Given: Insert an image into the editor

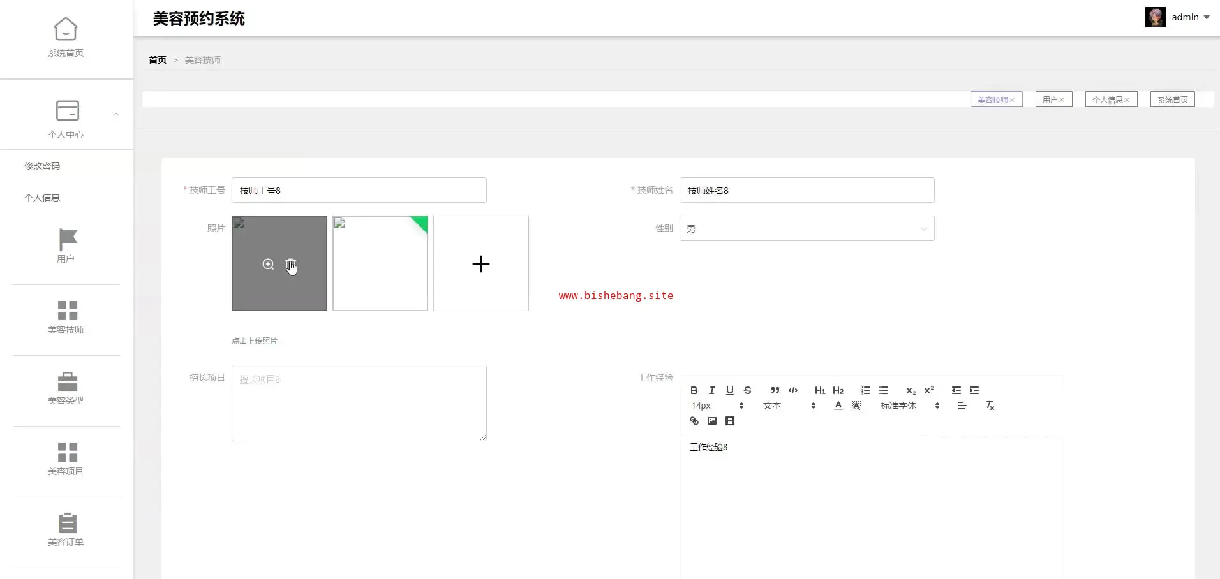Looking at the screenshot, I should [x=712, y=421].
